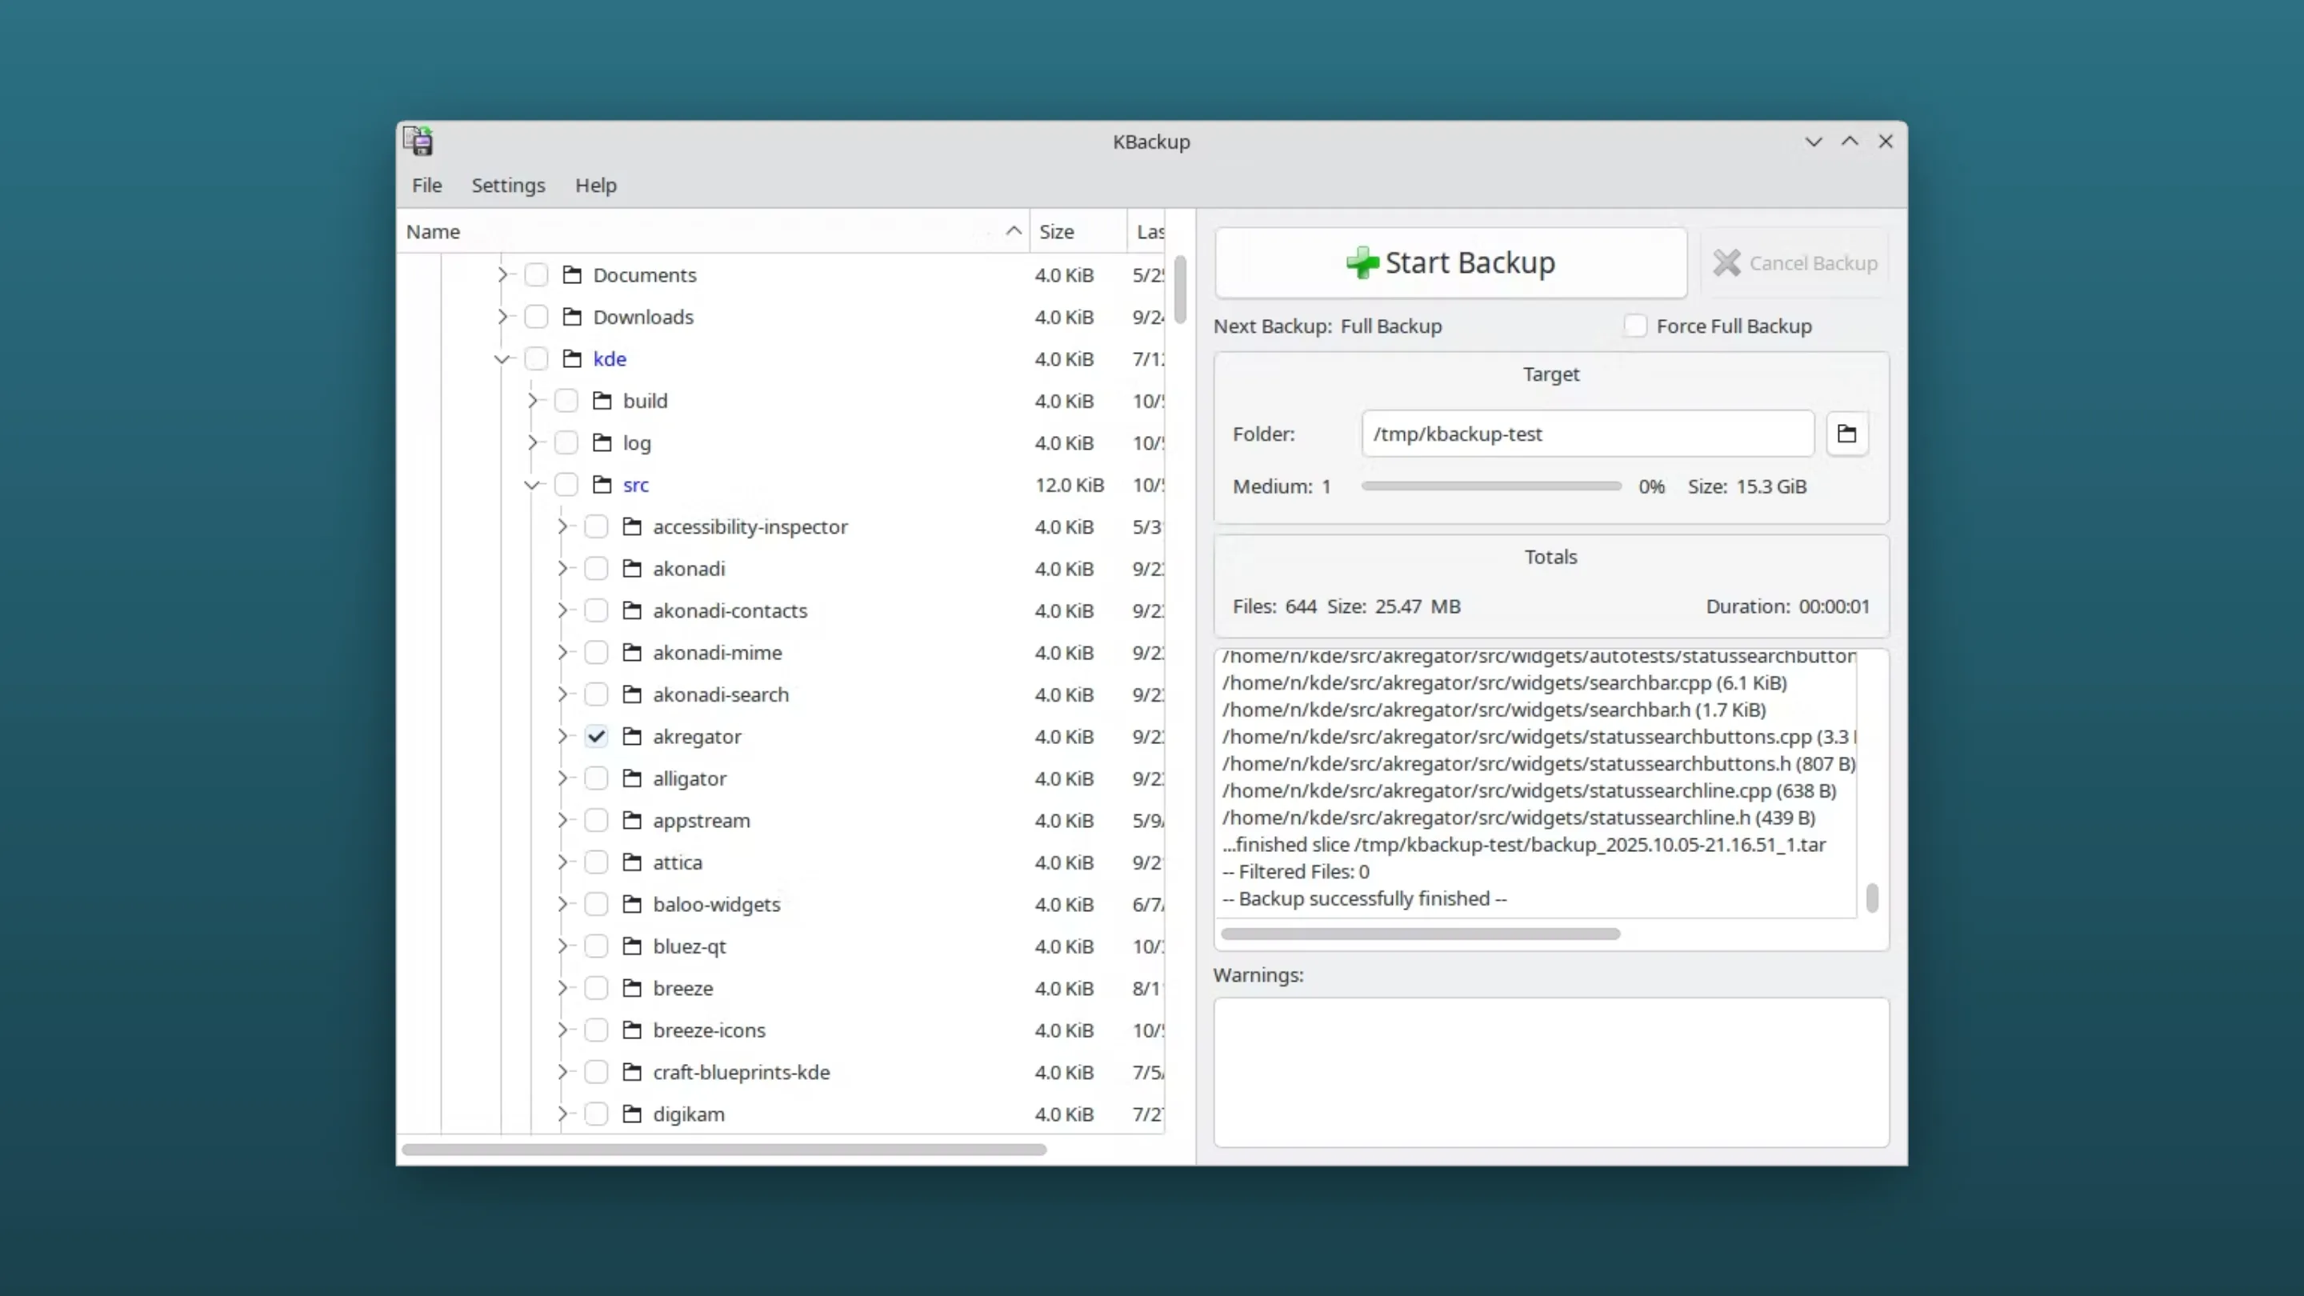Click the kde folder icon
This screenshot has height=1296, width=2304.
click(x=573, y=358)
